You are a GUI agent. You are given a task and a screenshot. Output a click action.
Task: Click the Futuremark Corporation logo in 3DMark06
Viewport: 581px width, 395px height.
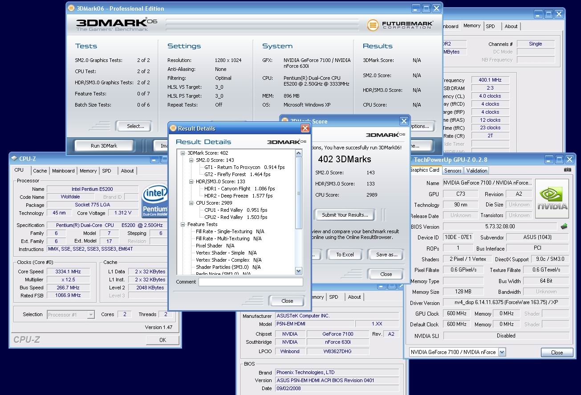coord(400,25)
